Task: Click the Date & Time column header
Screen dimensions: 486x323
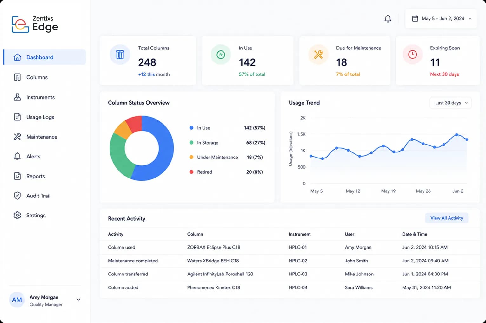Action: 415,234
